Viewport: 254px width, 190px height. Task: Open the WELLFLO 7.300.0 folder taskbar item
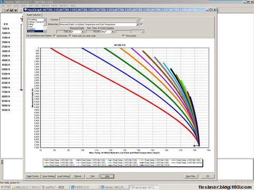click(x=26, y=187)
